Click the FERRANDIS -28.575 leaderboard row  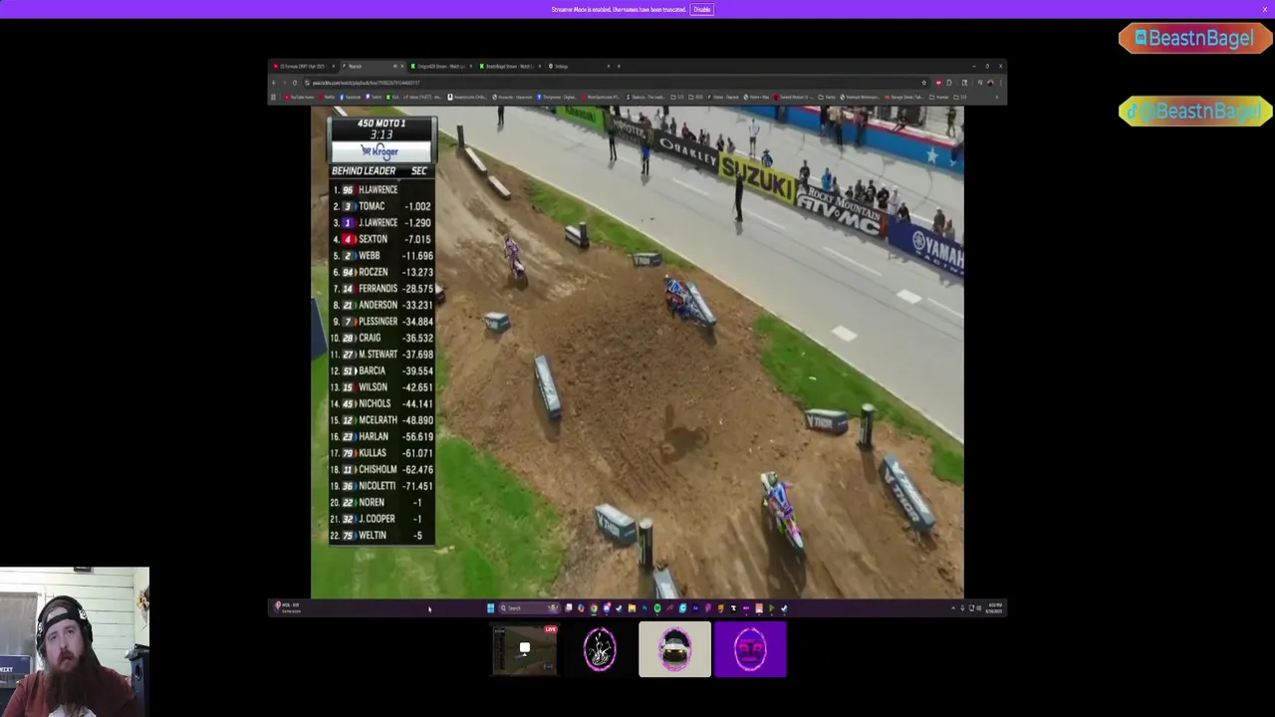pyautogui.click(x=382, y=289)
